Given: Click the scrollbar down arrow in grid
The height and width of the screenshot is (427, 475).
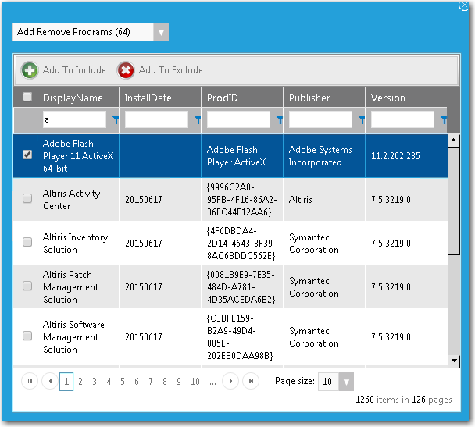Looking at the screenshot, I should tap(454, 360).
